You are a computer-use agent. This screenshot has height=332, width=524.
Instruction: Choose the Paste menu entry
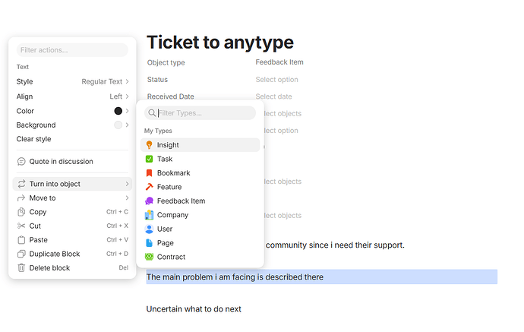click(x=72, y=240)
